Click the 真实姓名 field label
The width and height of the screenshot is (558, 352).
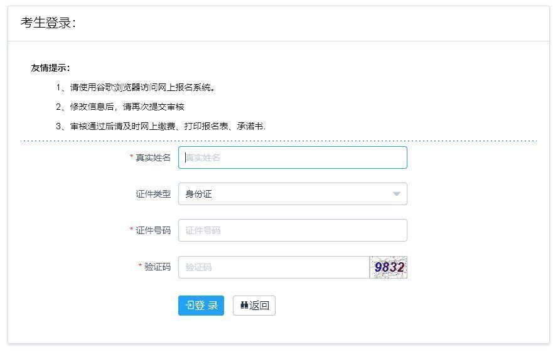pos(153,157)
